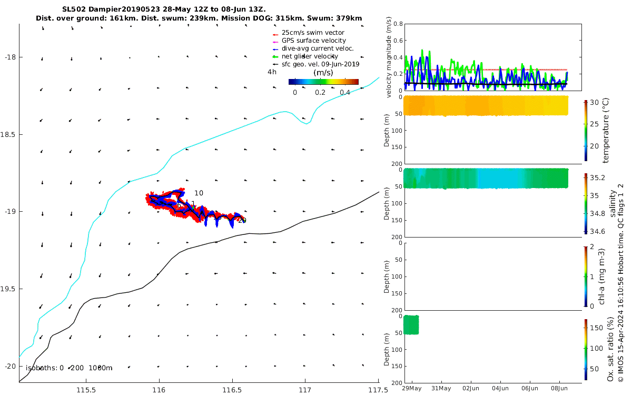Click the '116.5' longitude tick label
Screen dimensions: 632x395
coord(232,390)
